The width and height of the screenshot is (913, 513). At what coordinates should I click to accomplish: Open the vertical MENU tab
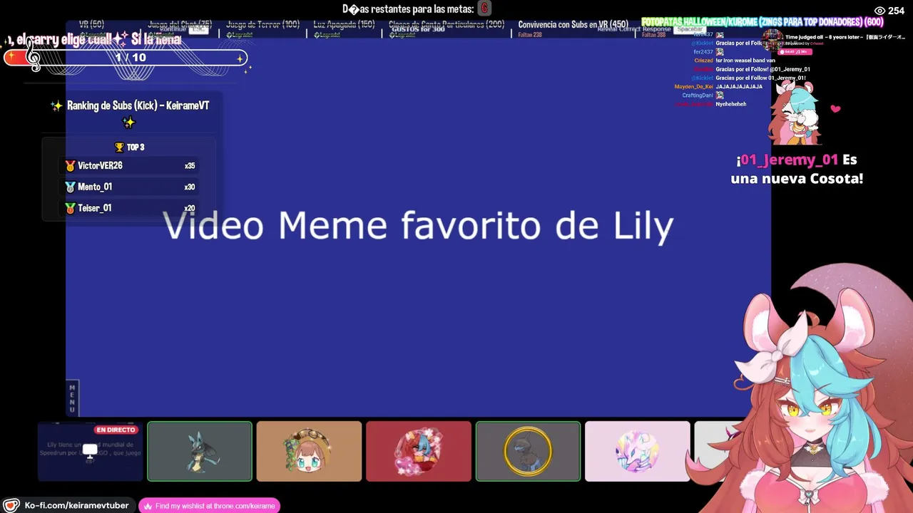click(72, 398)
